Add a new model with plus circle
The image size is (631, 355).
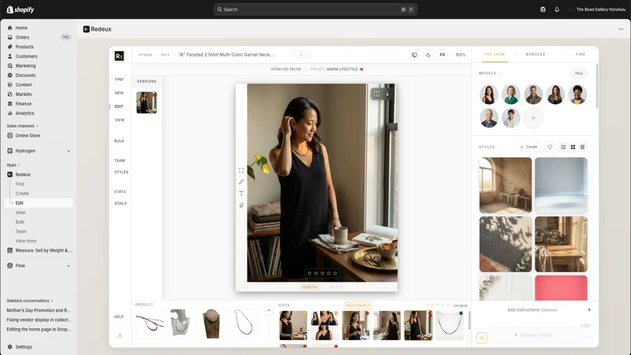click(x=533, y=118)
